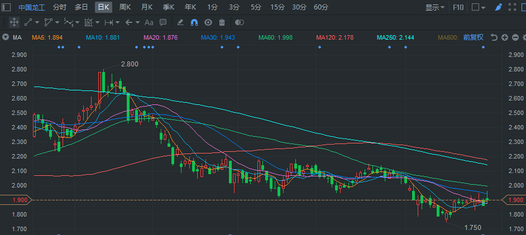Open the layout square dropdown arrow

pyautogui.click(x=483, y=7)
